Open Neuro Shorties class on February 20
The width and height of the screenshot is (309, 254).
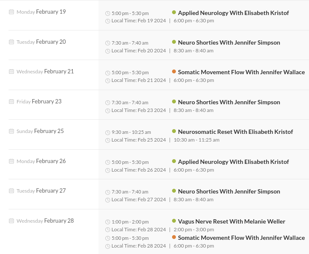click(229, 42)
